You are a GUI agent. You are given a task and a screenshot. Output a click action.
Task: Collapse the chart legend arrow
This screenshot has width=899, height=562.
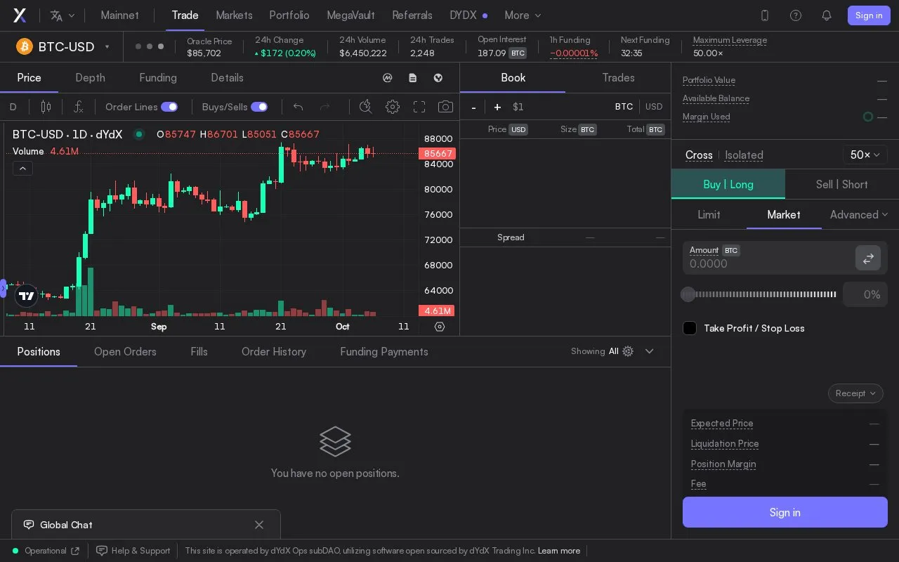point(22,169)
